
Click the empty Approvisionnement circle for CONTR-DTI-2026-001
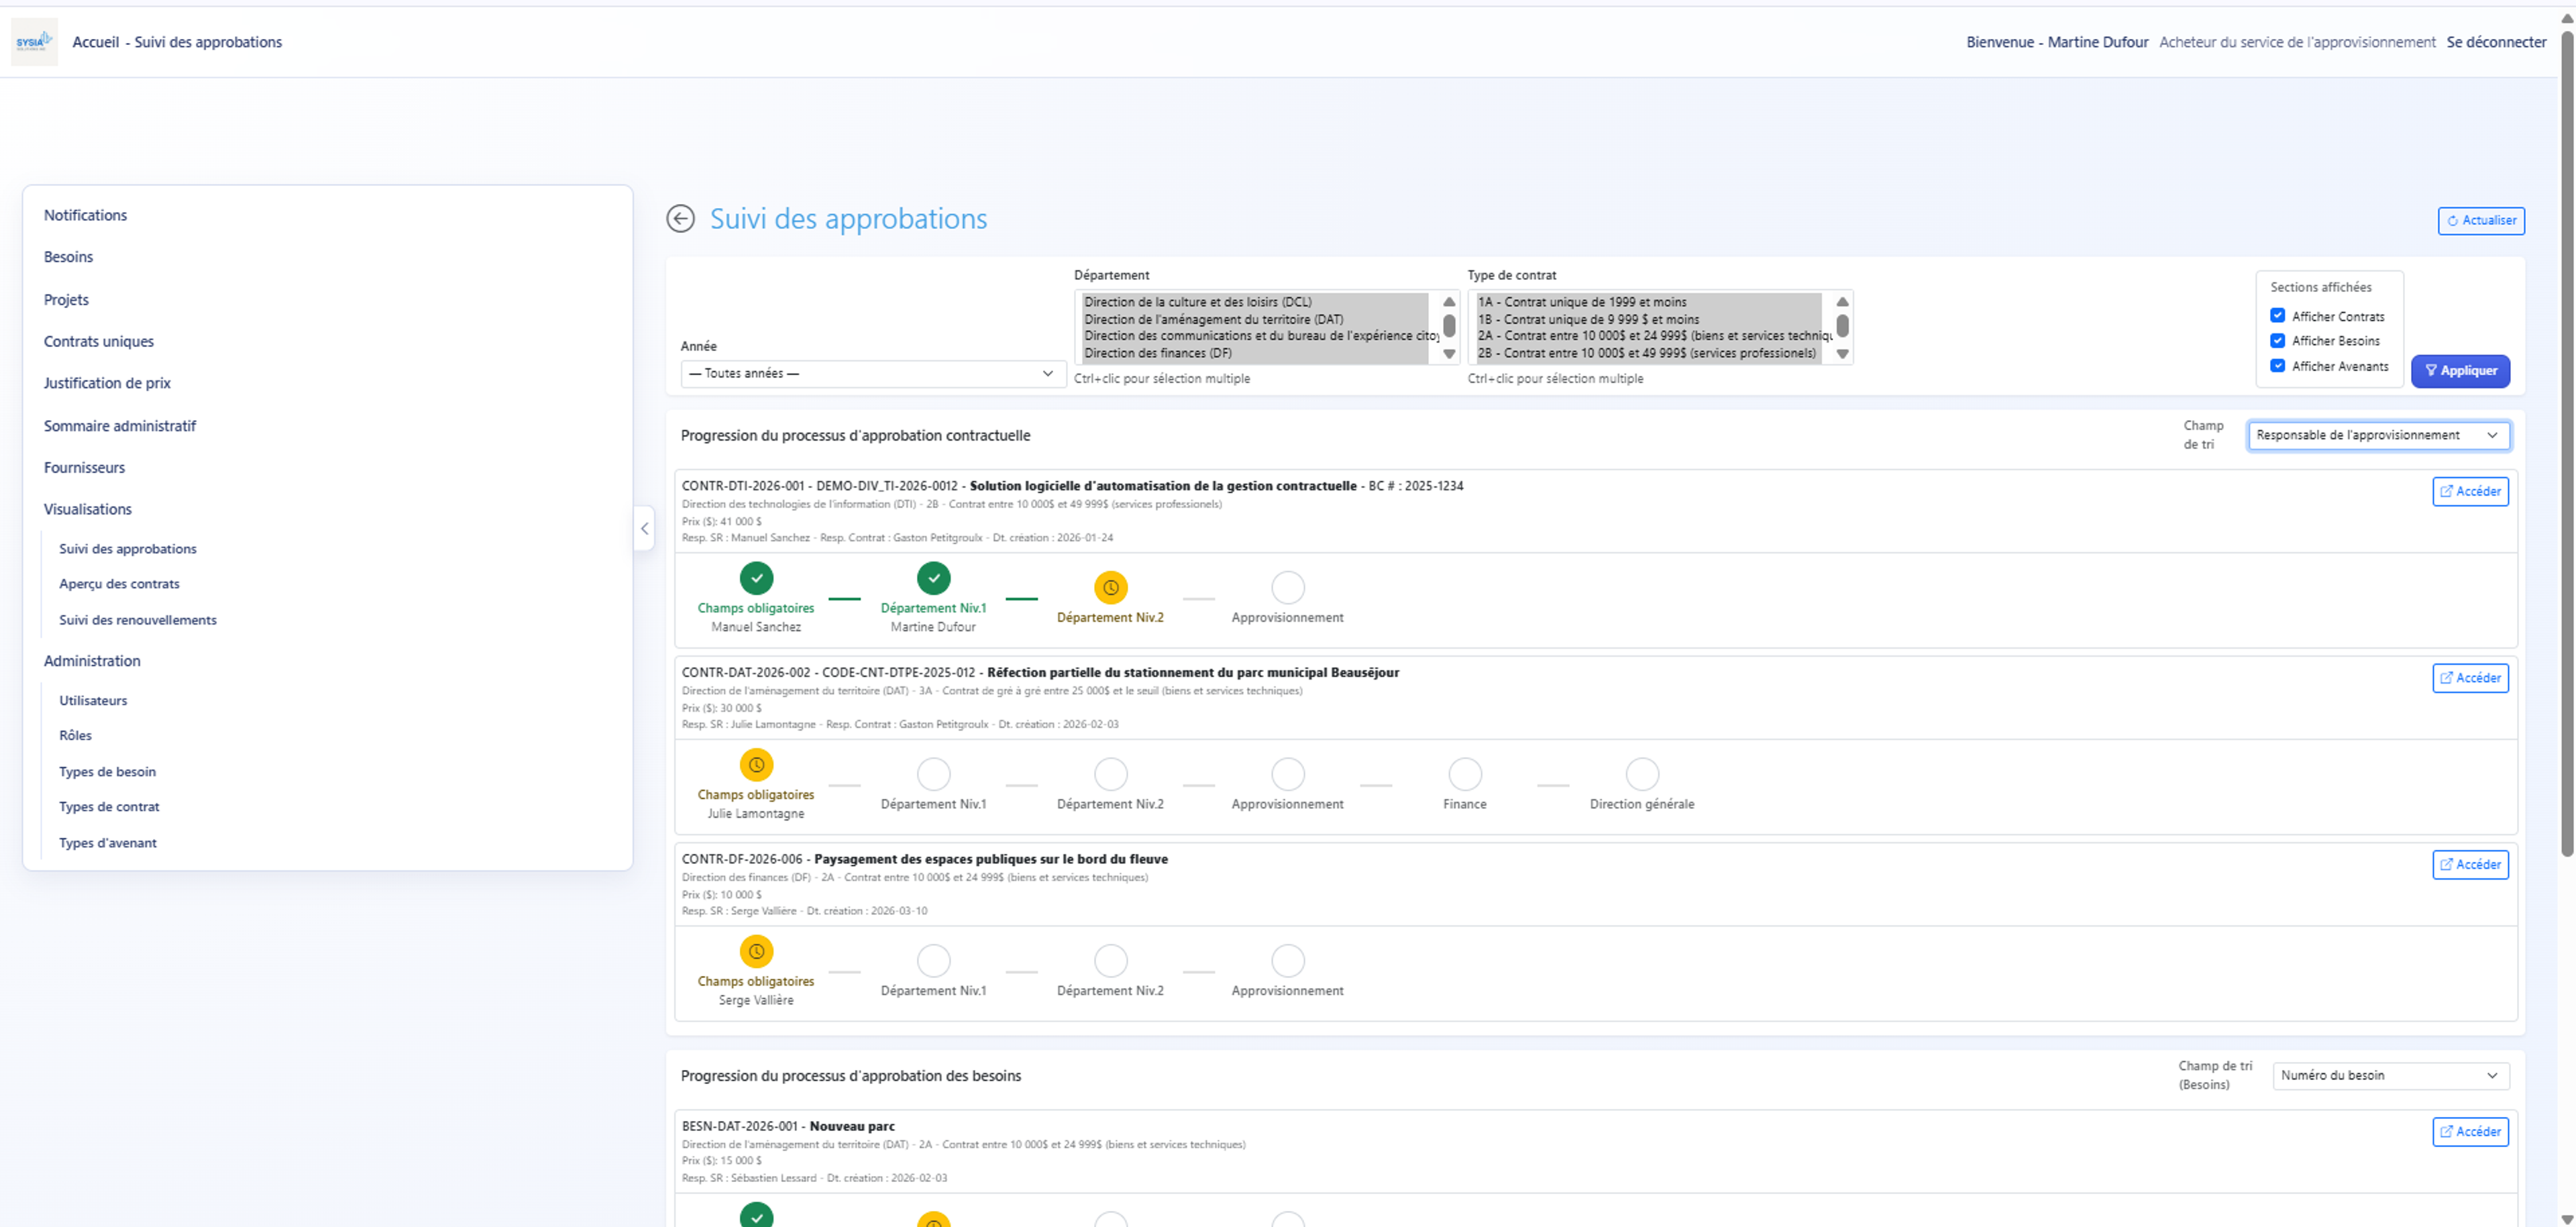pyautogui.click(x=1287, y=588)
